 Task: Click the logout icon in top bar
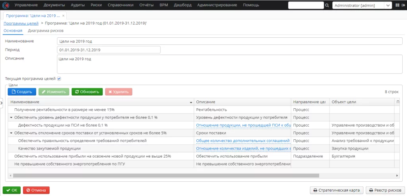point(403,5)
